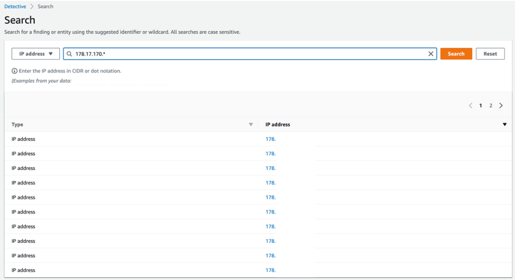Image resolution: width=515 pixels, height=280 pixels.
Task: Open the first row's 178. IP link
Action: pos(271,139)
